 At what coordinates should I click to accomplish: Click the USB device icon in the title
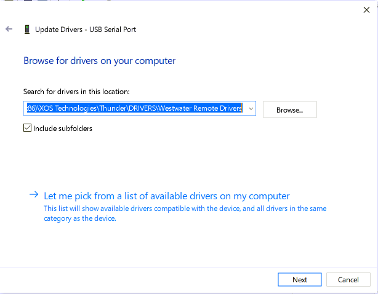(x=26, y=30)
